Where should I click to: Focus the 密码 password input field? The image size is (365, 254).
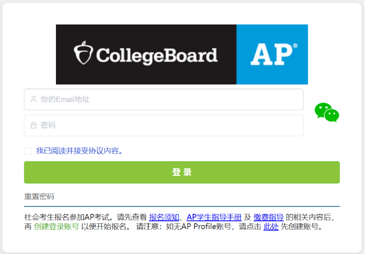tap(168, 125)
